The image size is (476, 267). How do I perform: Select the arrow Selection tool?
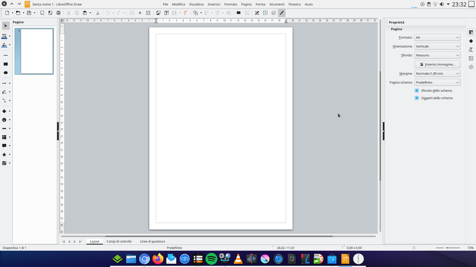(x=6, y=26)
